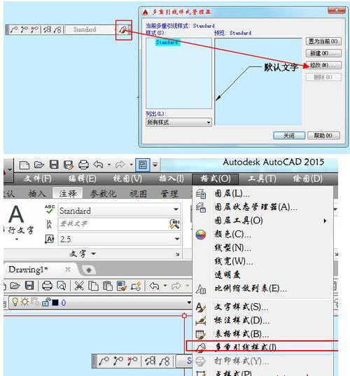The height and width of the screenshot is (376, 350).
Task: Click Align Multileaders icon in toolbar beside dialog
Action: tap(47, 29)
